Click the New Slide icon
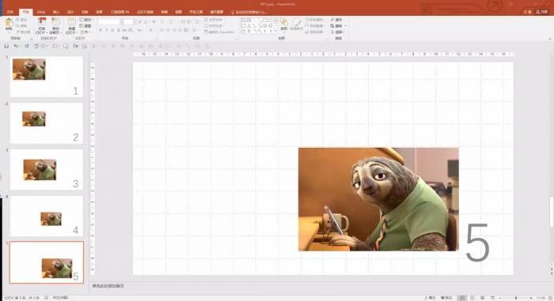The image size is (554, 301). tap(72, 25)
